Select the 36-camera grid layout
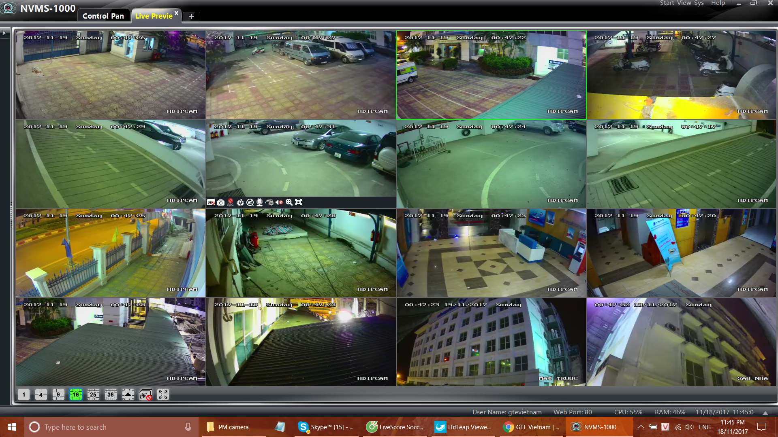 coord(111,395)
